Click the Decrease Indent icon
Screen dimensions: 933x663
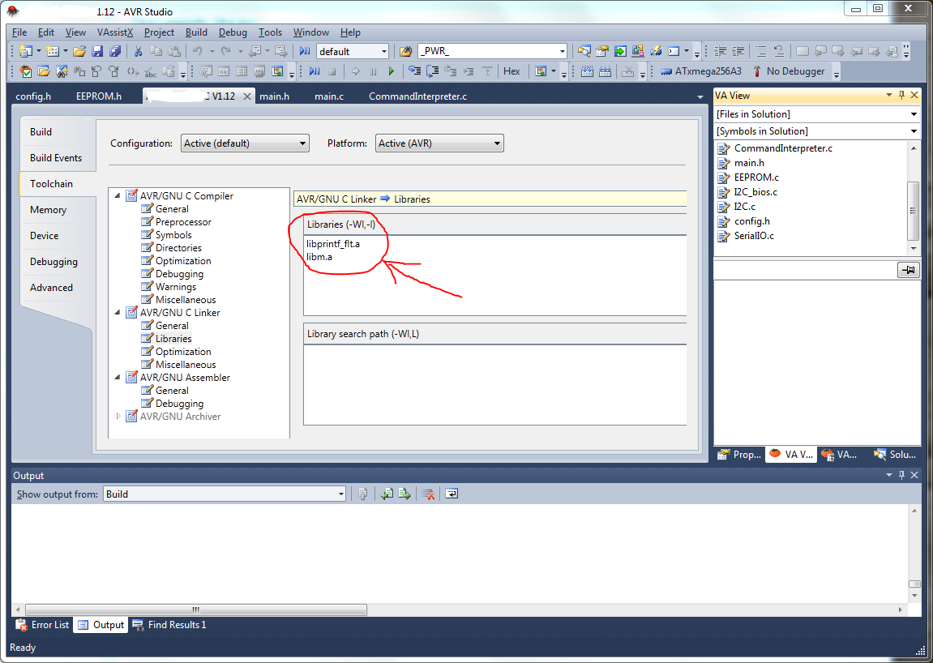tap(720, 51)
